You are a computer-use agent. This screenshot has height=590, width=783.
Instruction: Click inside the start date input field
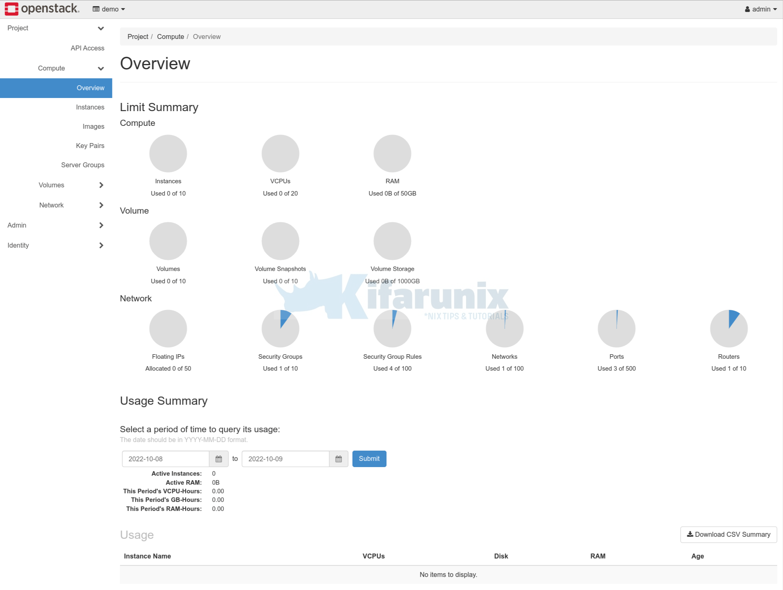coord(166,459)
